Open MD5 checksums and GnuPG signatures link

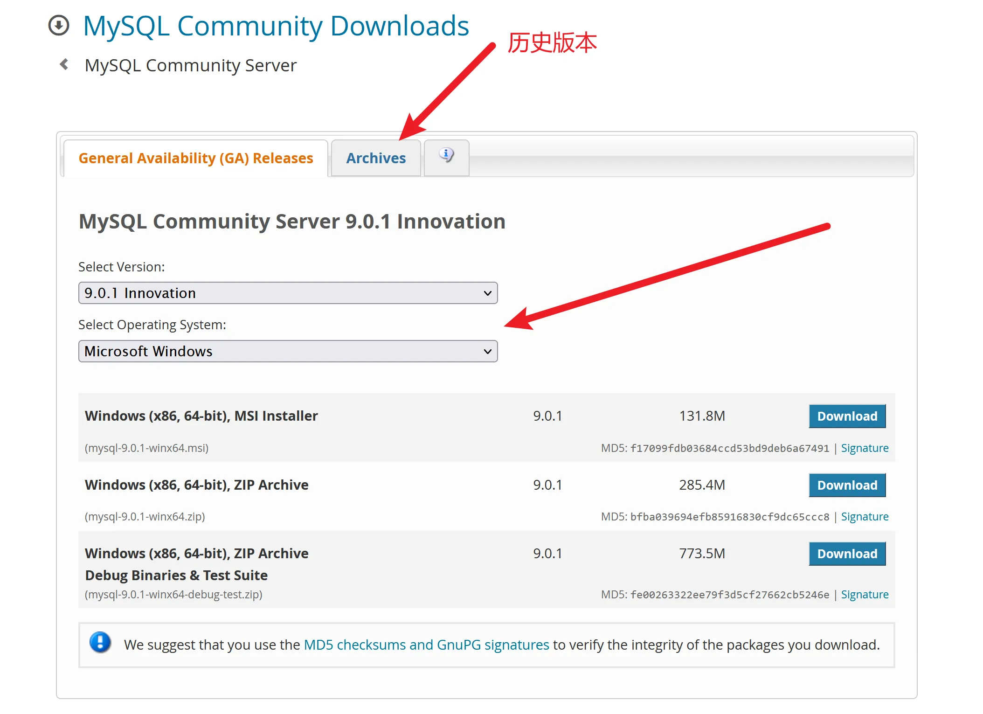coord(426,645)
